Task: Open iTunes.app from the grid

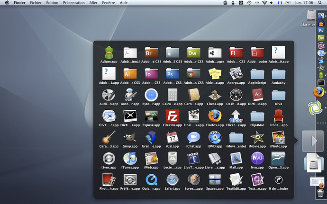Action: click(x=130, y=158)
